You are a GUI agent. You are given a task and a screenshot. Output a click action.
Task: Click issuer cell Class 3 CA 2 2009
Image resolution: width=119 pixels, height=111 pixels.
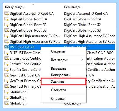[x=100, y=53]
